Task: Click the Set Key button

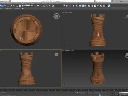Action: coord(116,95)
